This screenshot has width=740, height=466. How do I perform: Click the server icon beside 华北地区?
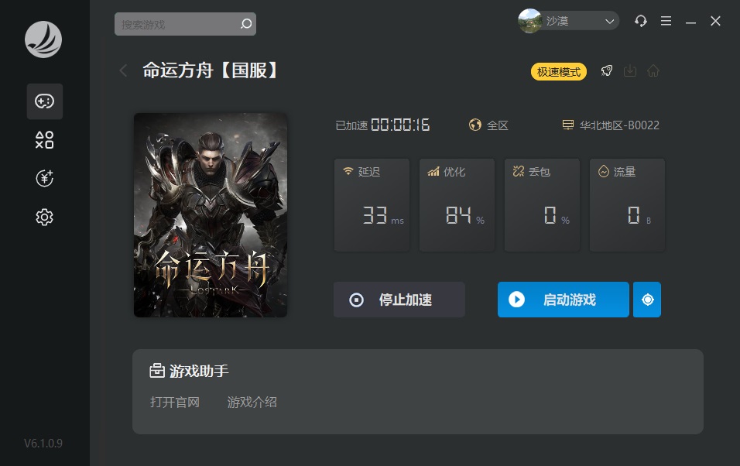(568, 125)
